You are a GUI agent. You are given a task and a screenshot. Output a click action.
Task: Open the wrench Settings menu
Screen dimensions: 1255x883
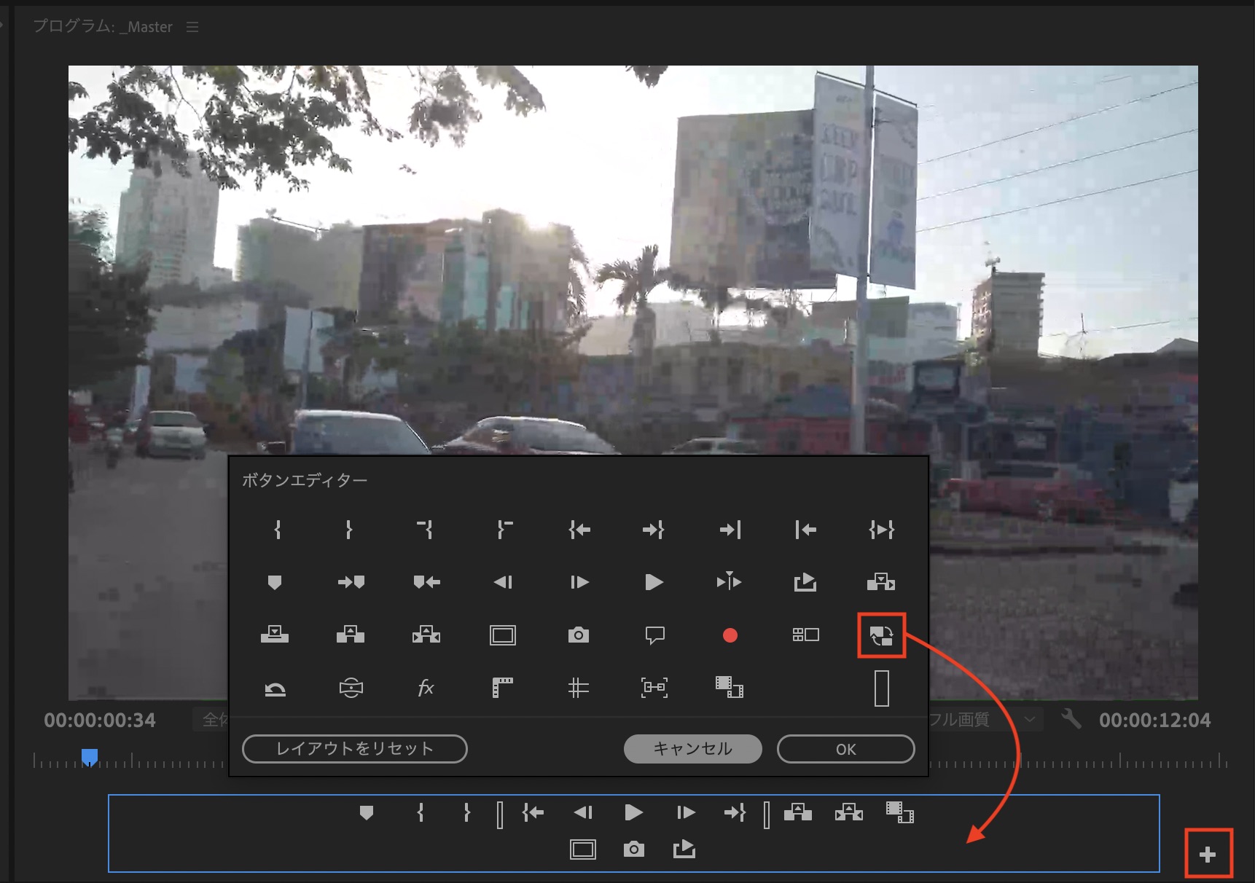click(x=1071, y=719)
